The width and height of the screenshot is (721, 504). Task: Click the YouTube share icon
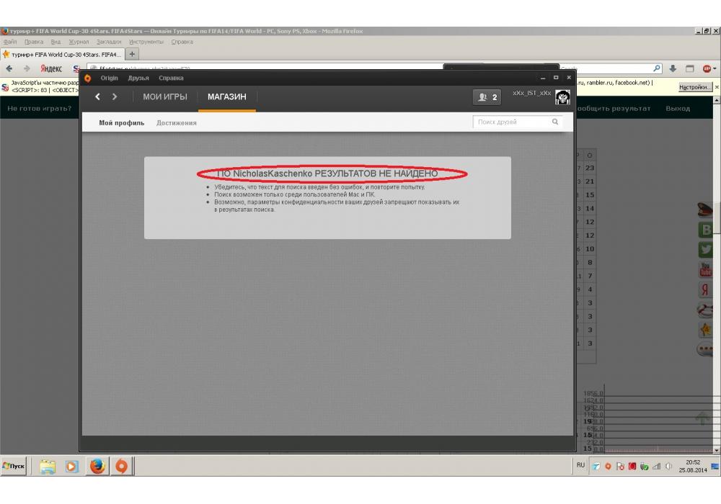[x=705, y=270]
